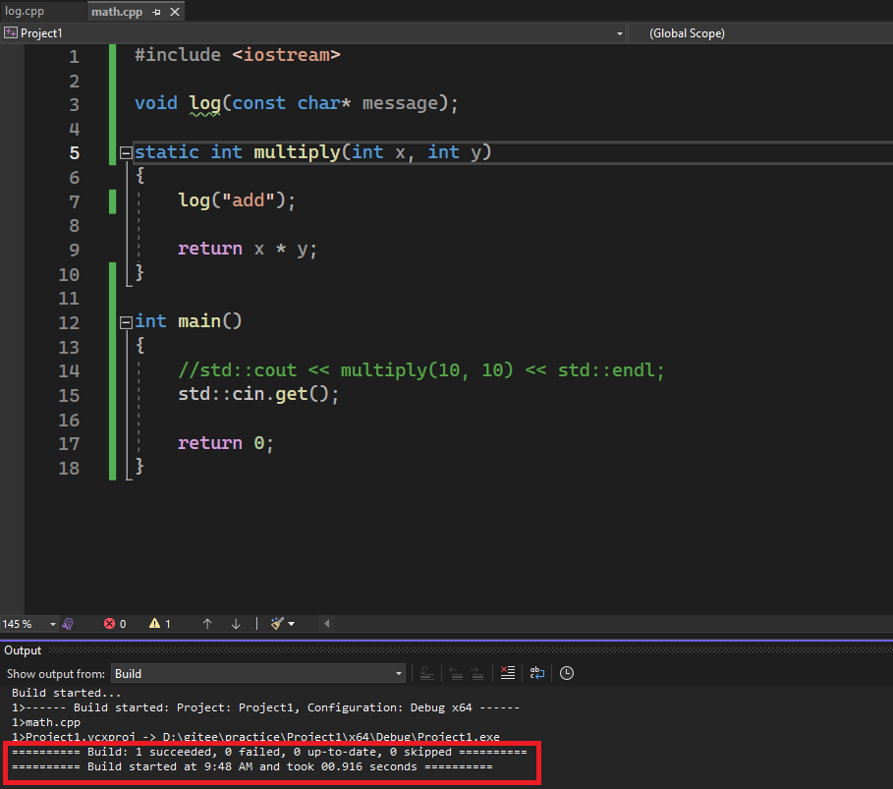Click the squiggled log declaration on line 3

pyautogui.click(x=205, y=104)
